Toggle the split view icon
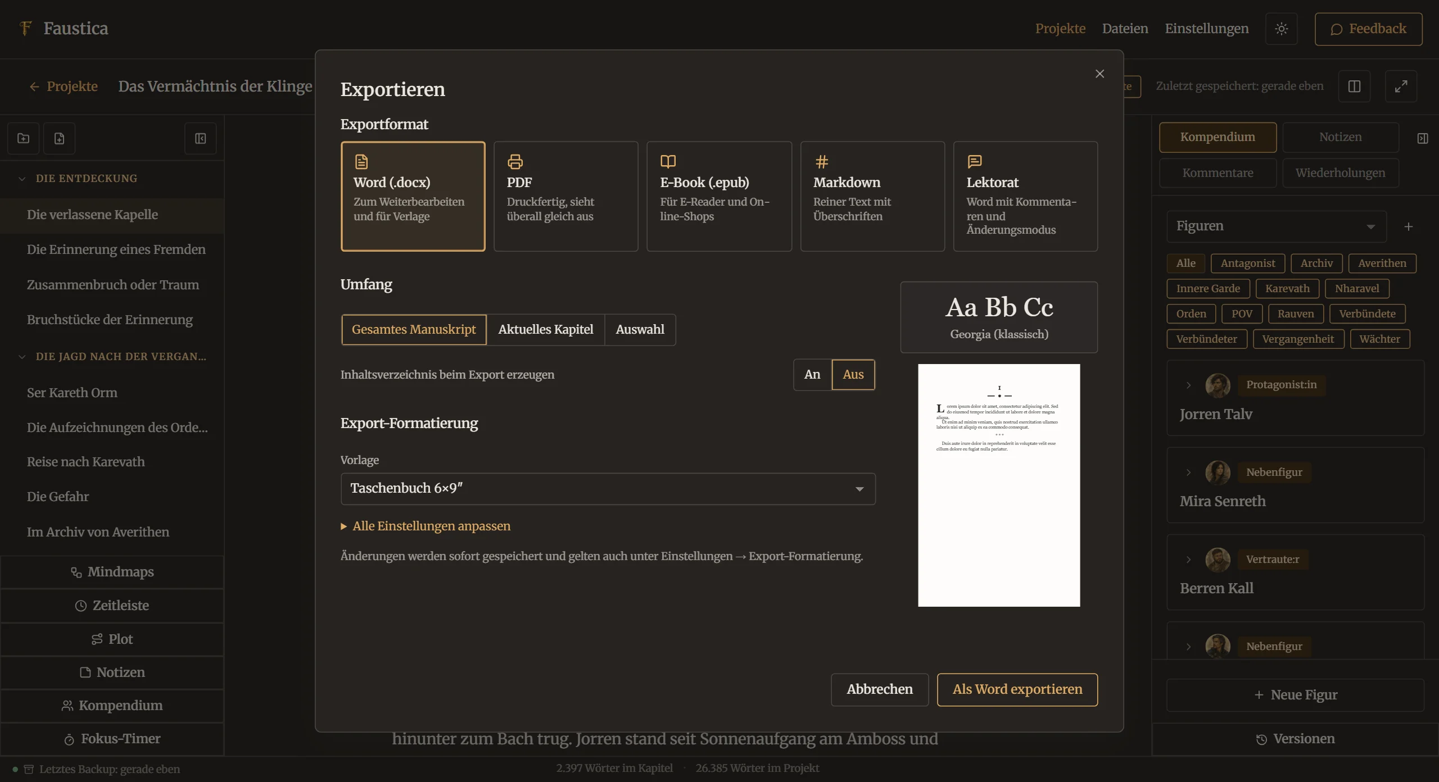 pyautogui.click(x=1354, y=86)
